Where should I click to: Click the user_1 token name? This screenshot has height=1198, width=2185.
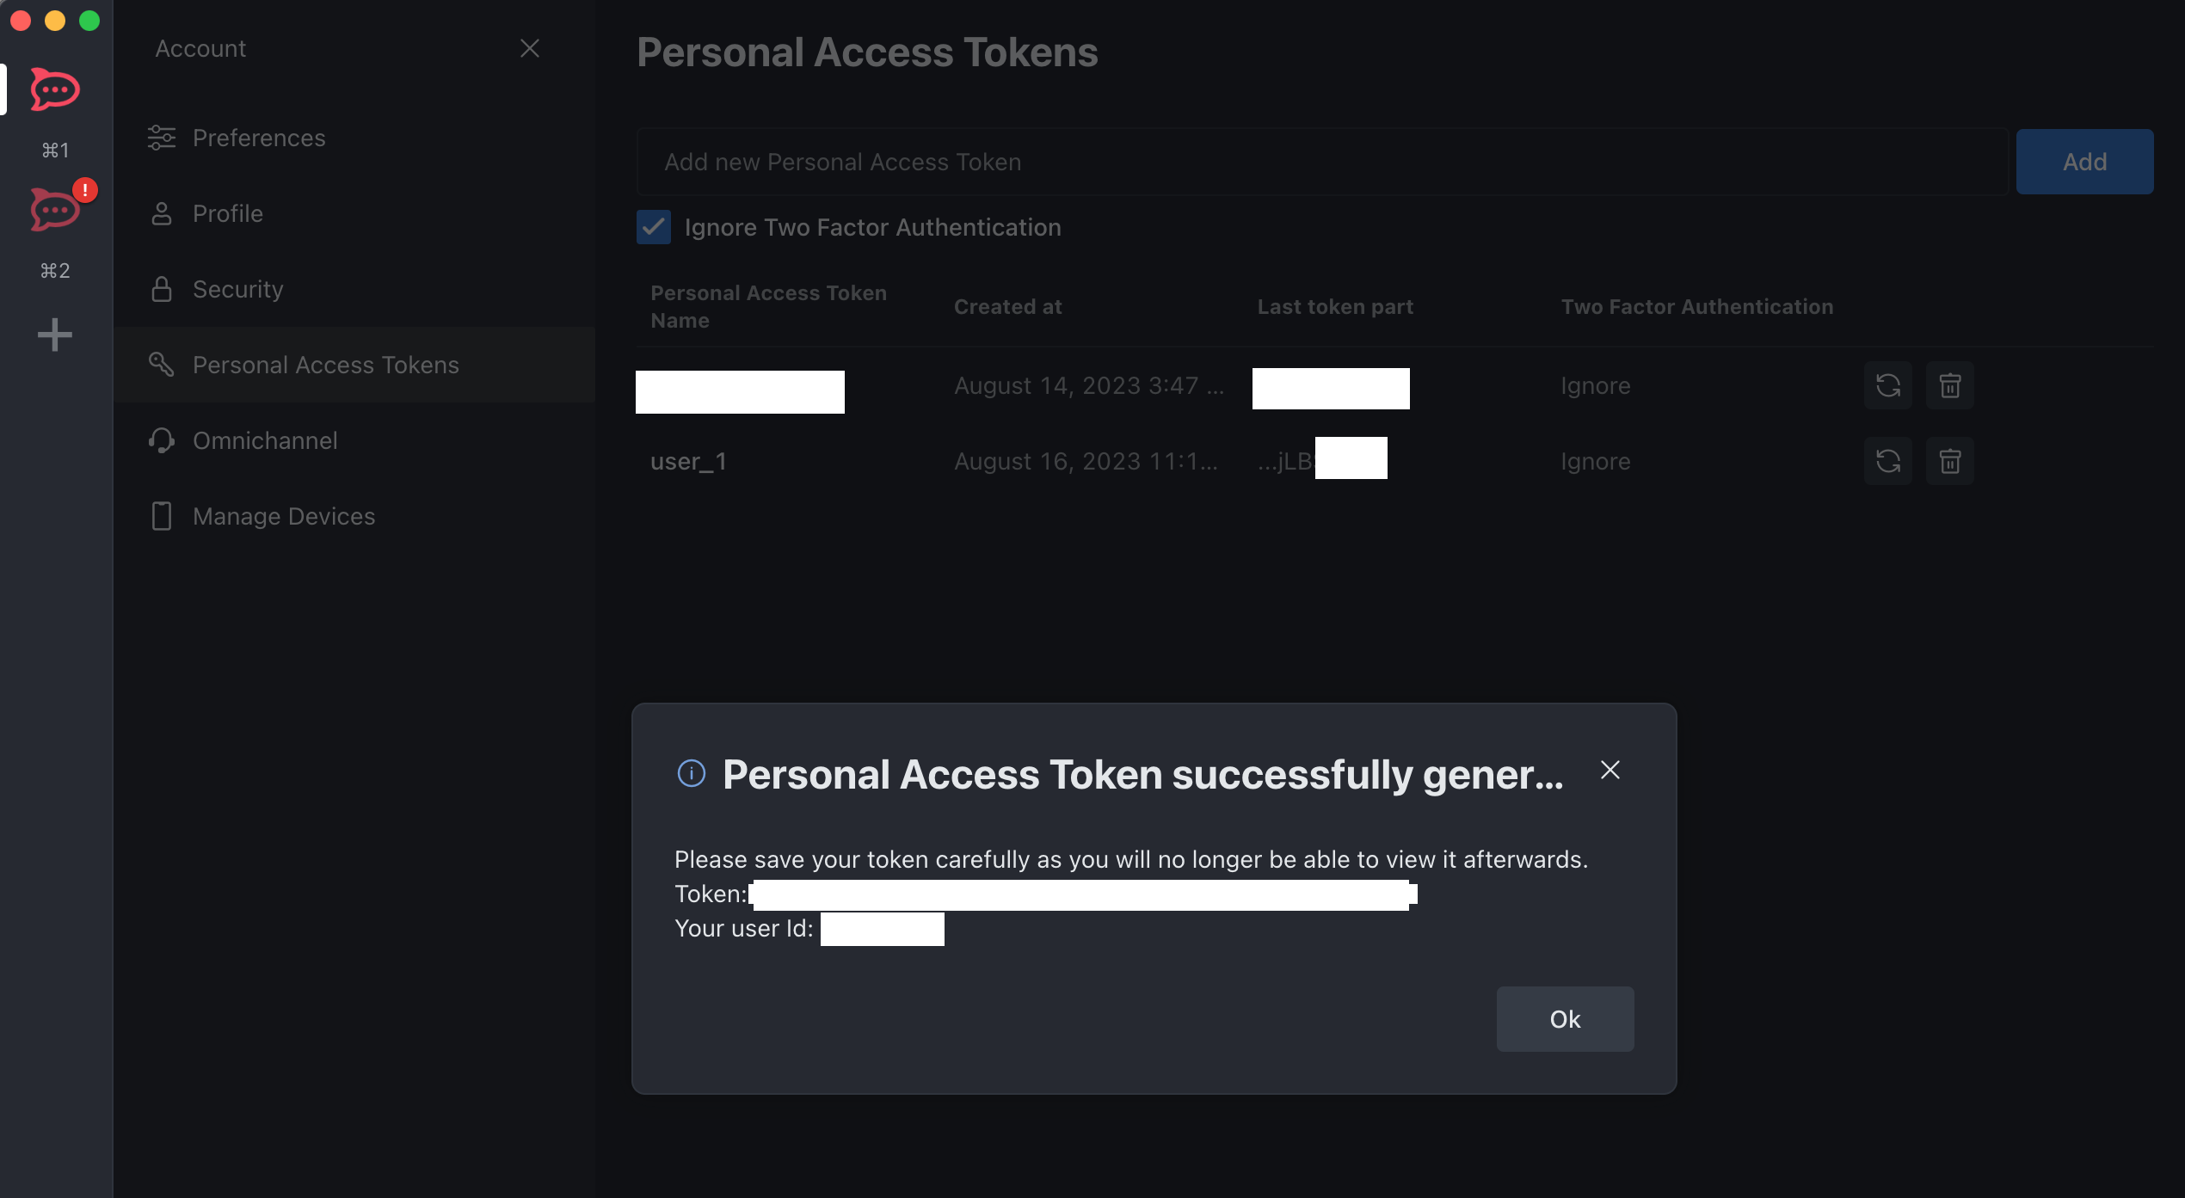688,462
